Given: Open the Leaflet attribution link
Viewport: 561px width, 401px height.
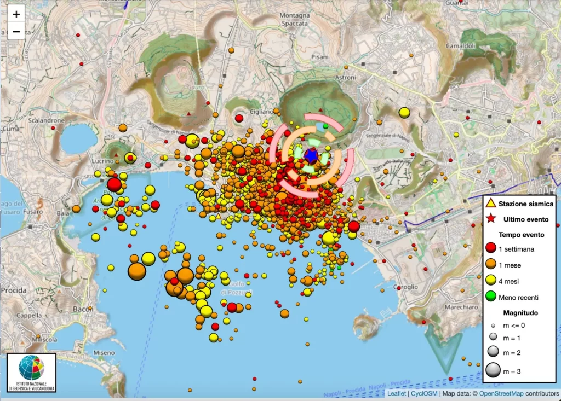Looking at the screenshot, I should [397, 393].
